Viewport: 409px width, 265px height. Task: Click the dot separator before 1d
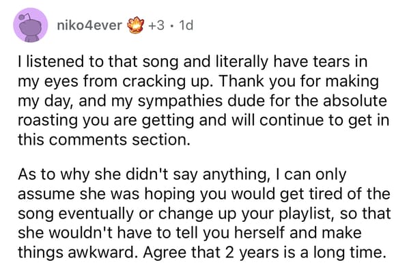(171, 25)
